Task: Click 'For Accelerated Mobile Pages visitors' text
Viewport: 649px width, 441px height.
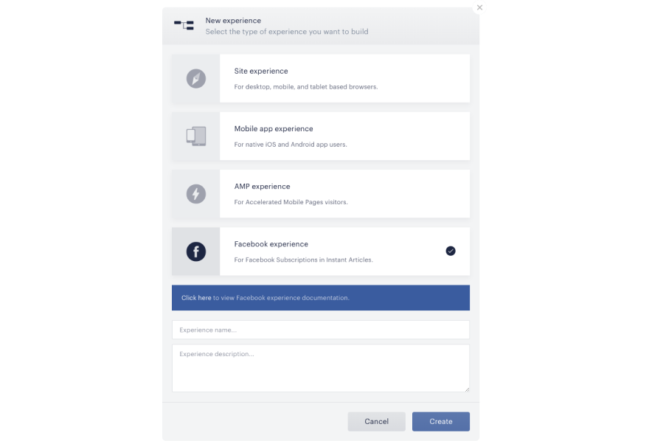Action: point(291,202)
